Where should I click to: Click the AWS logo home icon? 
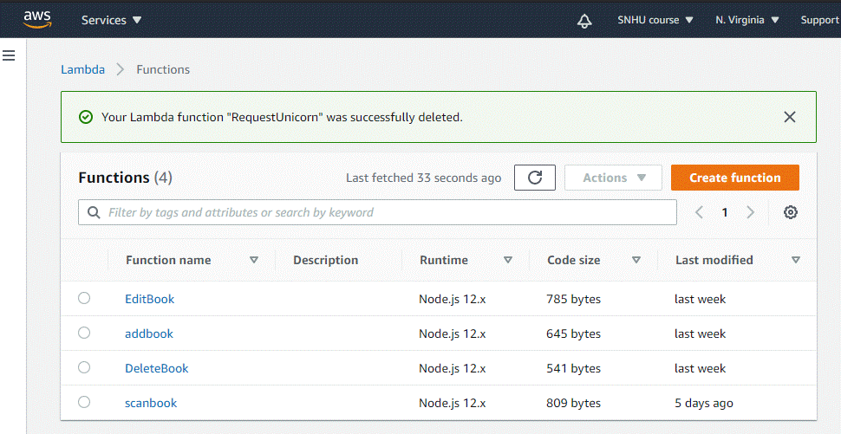coord(37,19)
